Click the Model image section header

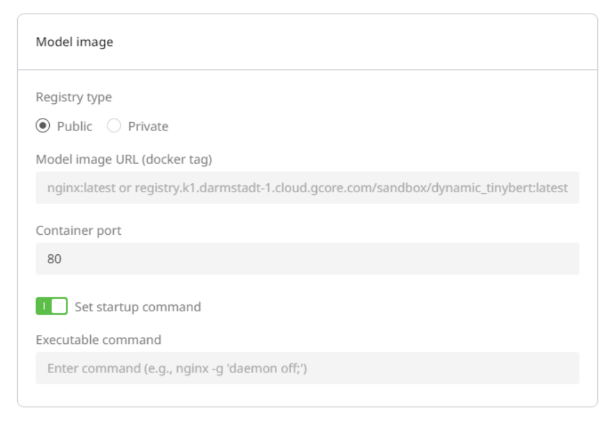click(x=74, y=42)
